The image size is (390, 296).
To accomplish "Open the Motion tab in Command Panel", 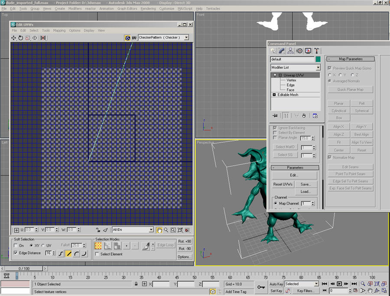I will [299, 51].
